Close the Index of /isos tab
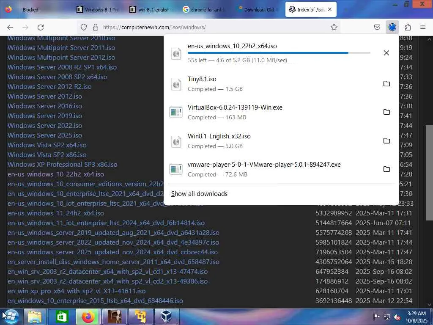 pyautogui.click(x=330, y=10)
